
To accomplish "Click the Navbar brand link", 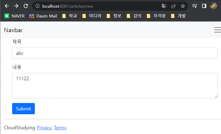I will coord(13,30).
